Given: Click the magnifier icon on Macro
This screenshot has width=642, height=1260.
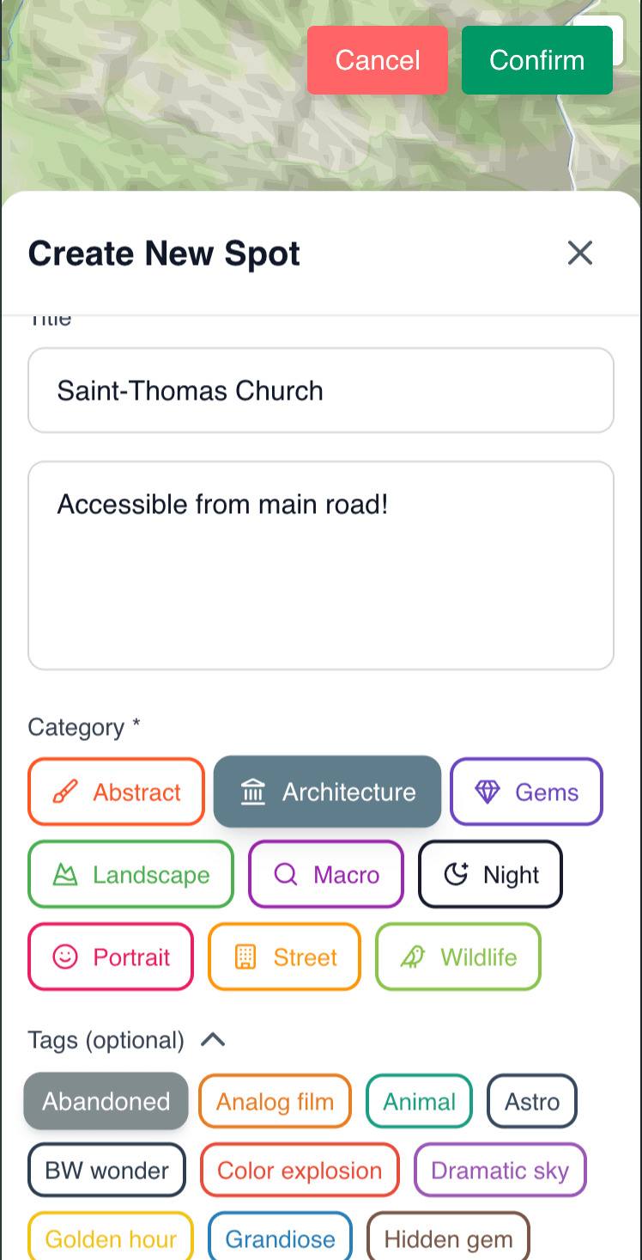Looking at the screenshot, I should 285,875.
